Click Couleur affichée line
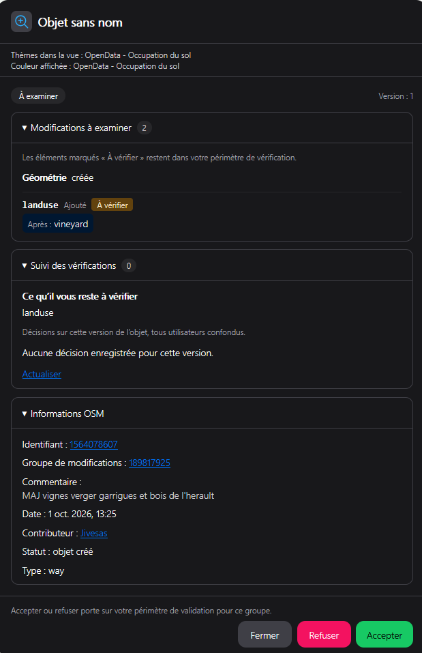Viewport: 422px width, 653px height. [95, 66]
